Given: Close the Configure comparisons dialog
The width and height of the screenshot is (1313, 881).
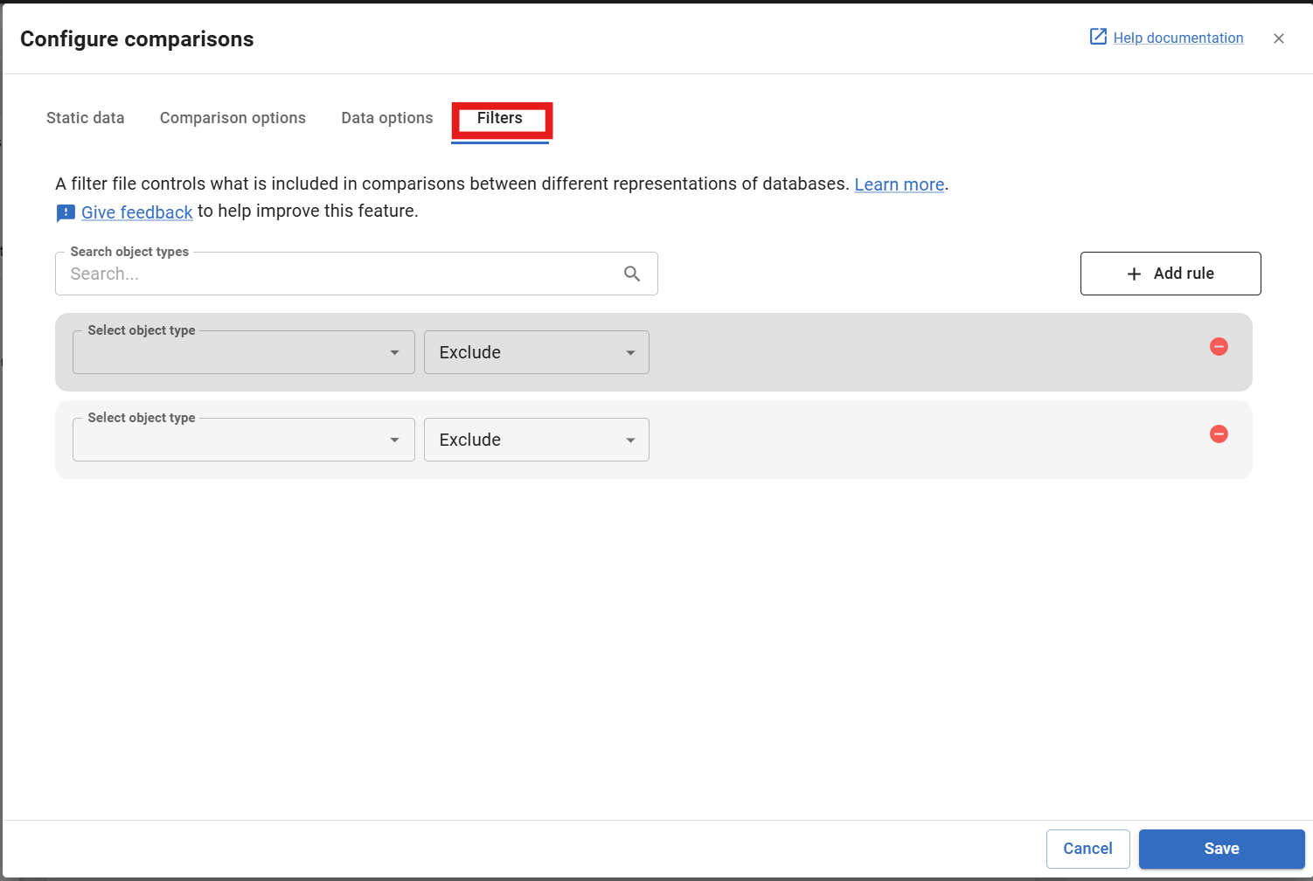Looking at the screenshot, I should pyautogui.click(x=1279, y=38).
